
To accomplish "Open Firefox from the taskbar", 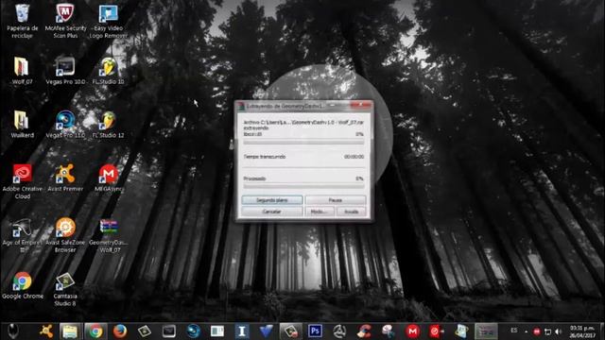I will (x=120, y=331).
